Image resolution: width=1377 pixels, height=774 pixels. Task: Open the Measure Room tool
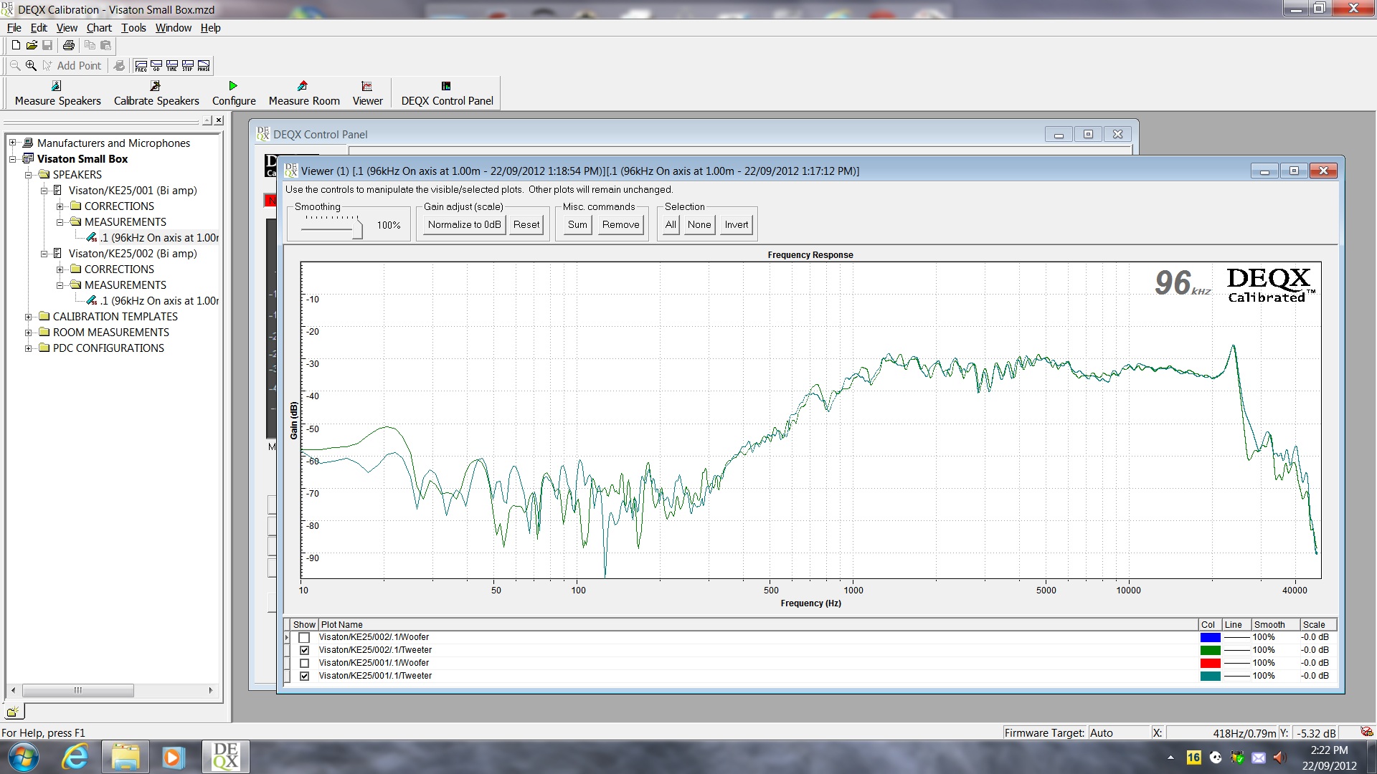[304, 93]
